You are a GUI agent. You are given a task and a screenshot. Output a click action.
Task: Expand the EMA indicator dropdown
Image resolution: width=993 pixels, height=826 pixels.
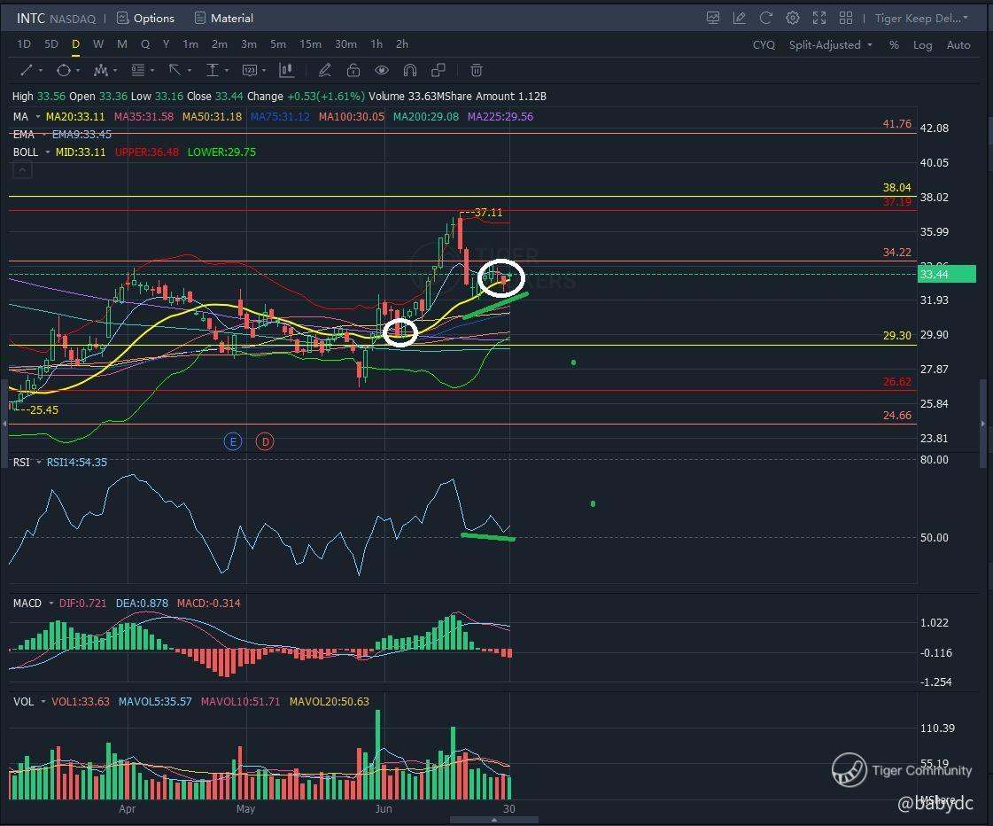[43, 135]
